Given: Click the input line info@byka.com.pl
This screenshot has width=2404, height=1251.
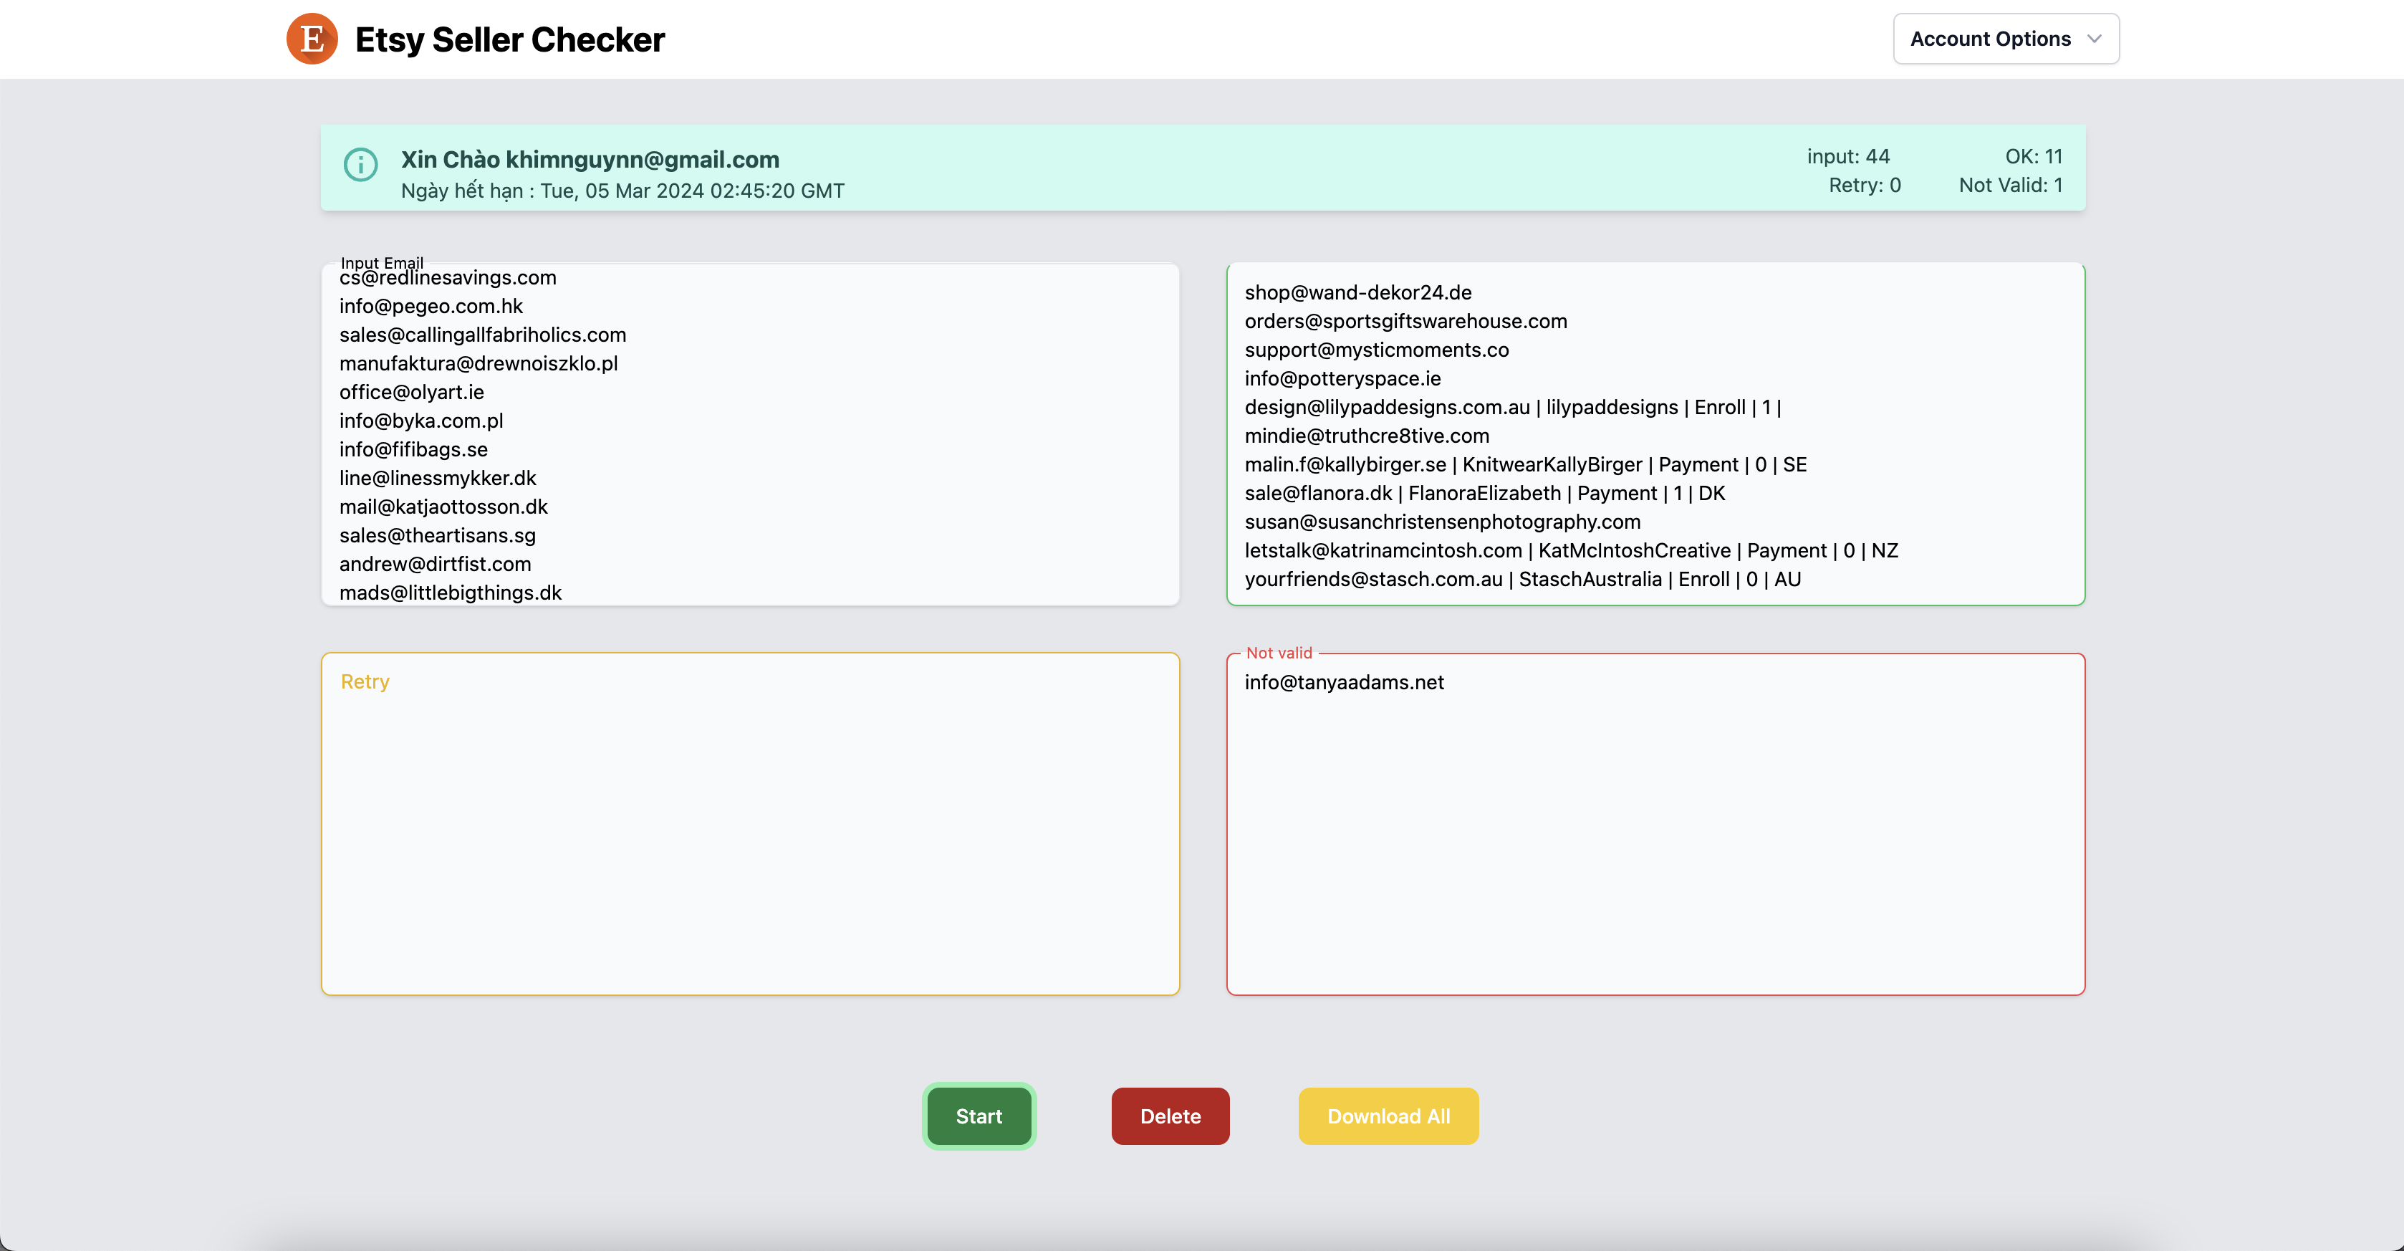Looking at the screenshot, I should [421, 420].
